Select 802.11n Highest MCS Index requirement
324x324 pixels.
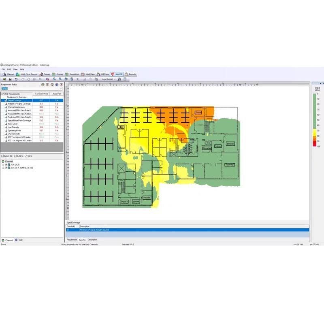[x=32, y=137]
